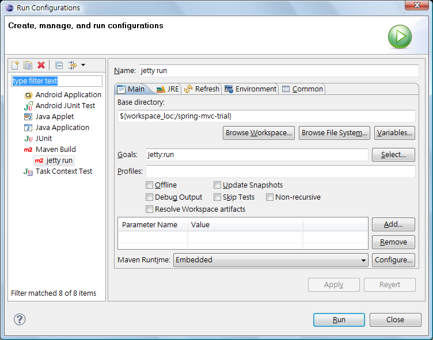This screenshot has height=340, width=433.
Task: Select Task Context Test configuration type
Action: pos(63,171)
